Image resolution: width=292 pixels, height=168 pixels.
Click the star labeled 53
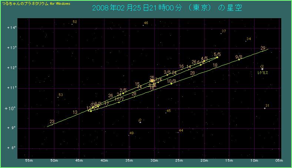point(58,97)
